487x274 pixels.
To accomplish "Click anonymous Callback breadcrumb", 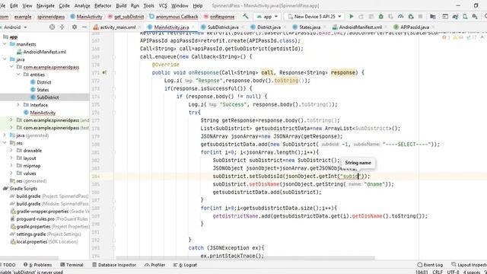I will tap(173, 17).
